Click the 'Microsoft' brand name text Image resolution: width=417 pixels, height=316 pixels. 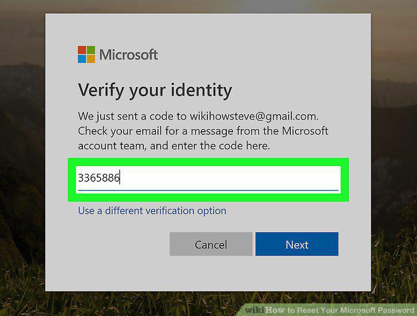click(128, 55)
